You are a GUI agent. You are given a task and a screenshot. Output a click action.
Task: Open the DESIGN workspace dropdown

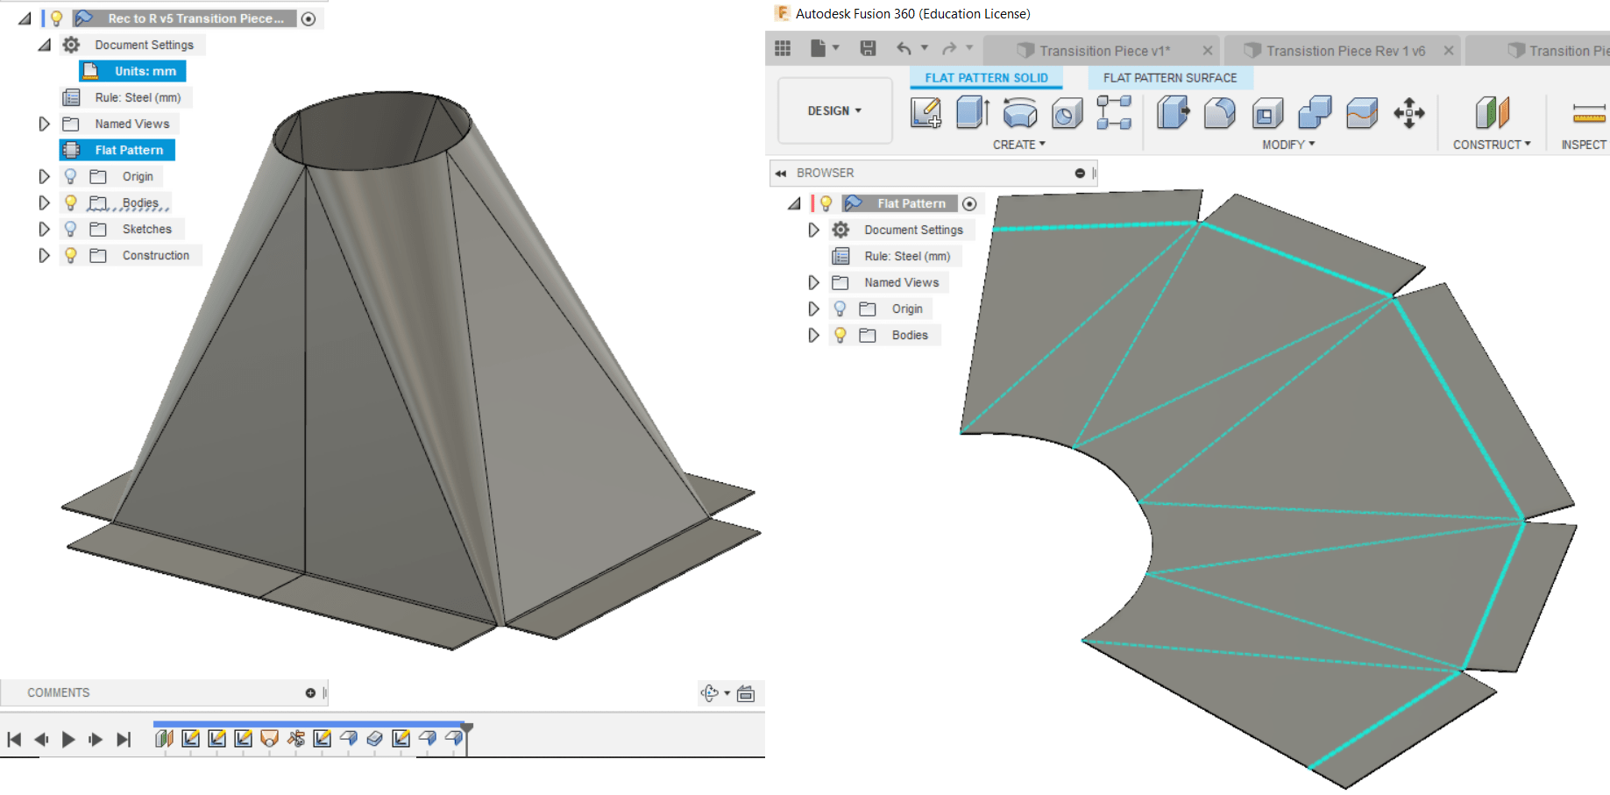click(x=833, y=110)
